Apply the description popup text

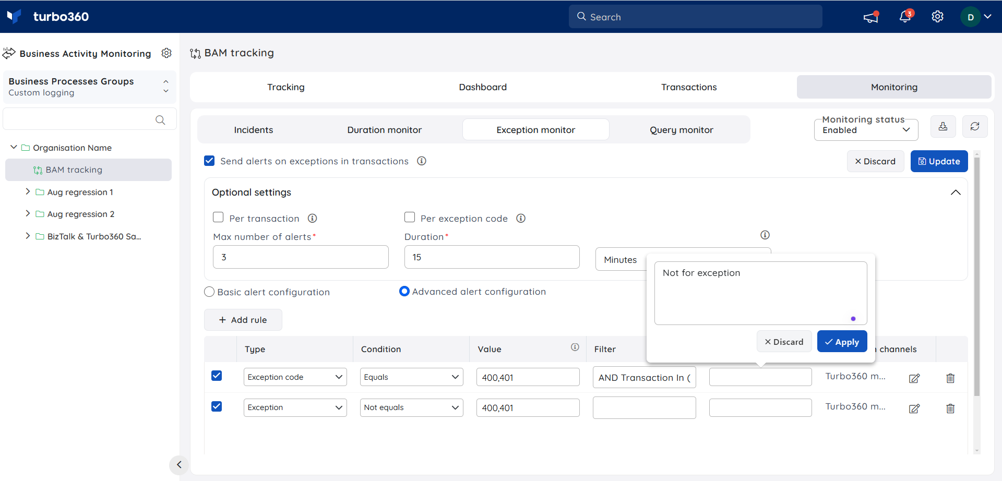point(842,342)
